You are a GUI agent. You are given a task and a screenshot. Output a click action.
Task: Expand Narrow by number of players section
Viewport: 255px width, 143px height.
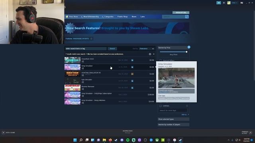pos(173,124)
